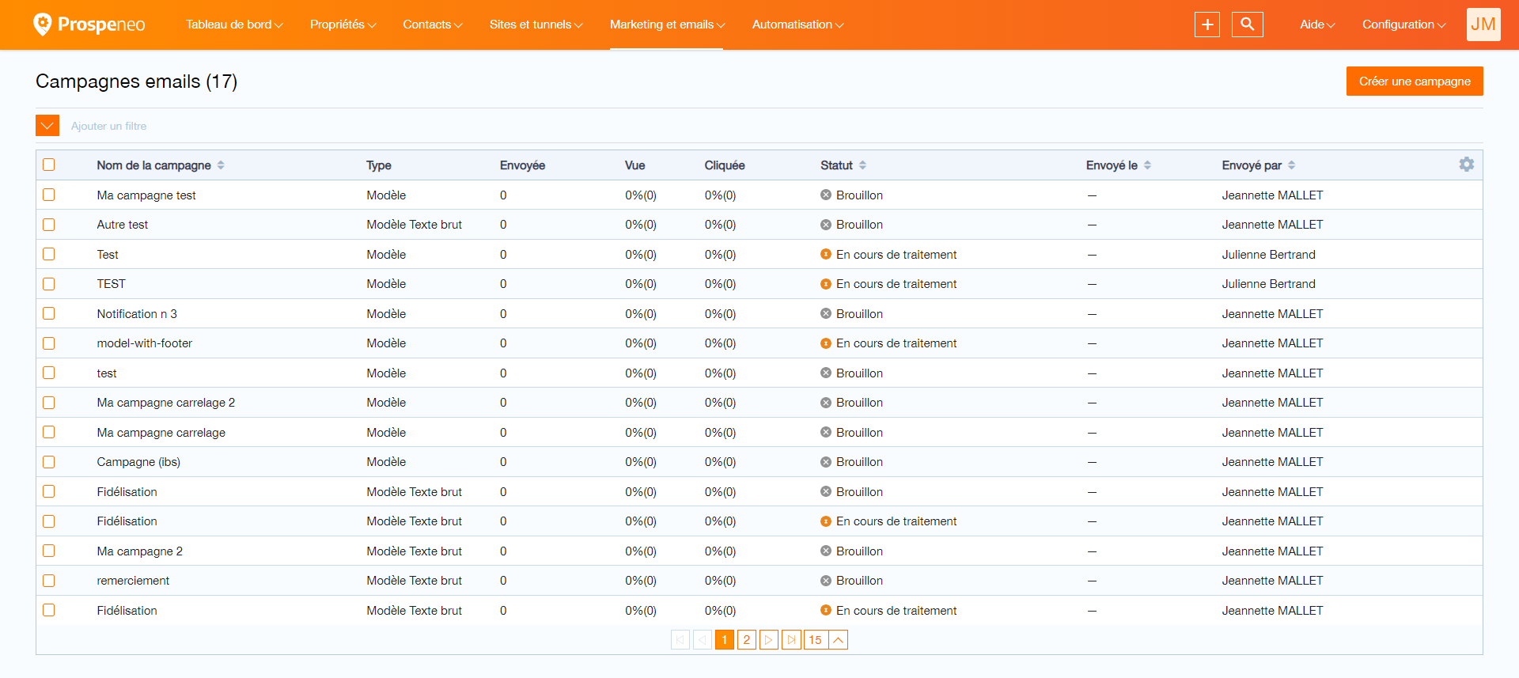
Task: Open the Automatisation menu
Action: pos(798,25)
